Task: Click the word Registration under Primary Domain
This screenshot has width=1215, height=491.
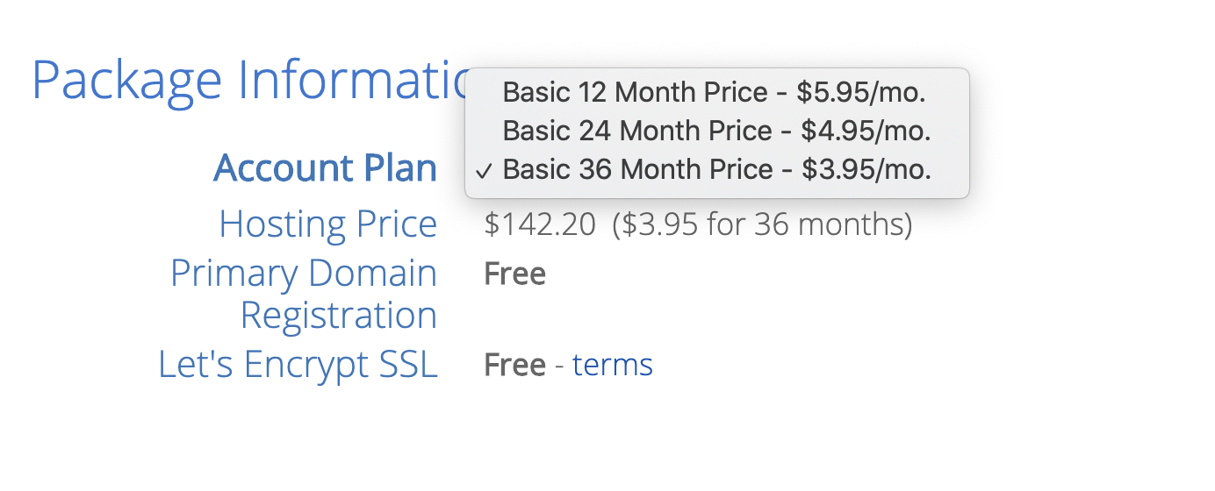Action: [338, 315]
